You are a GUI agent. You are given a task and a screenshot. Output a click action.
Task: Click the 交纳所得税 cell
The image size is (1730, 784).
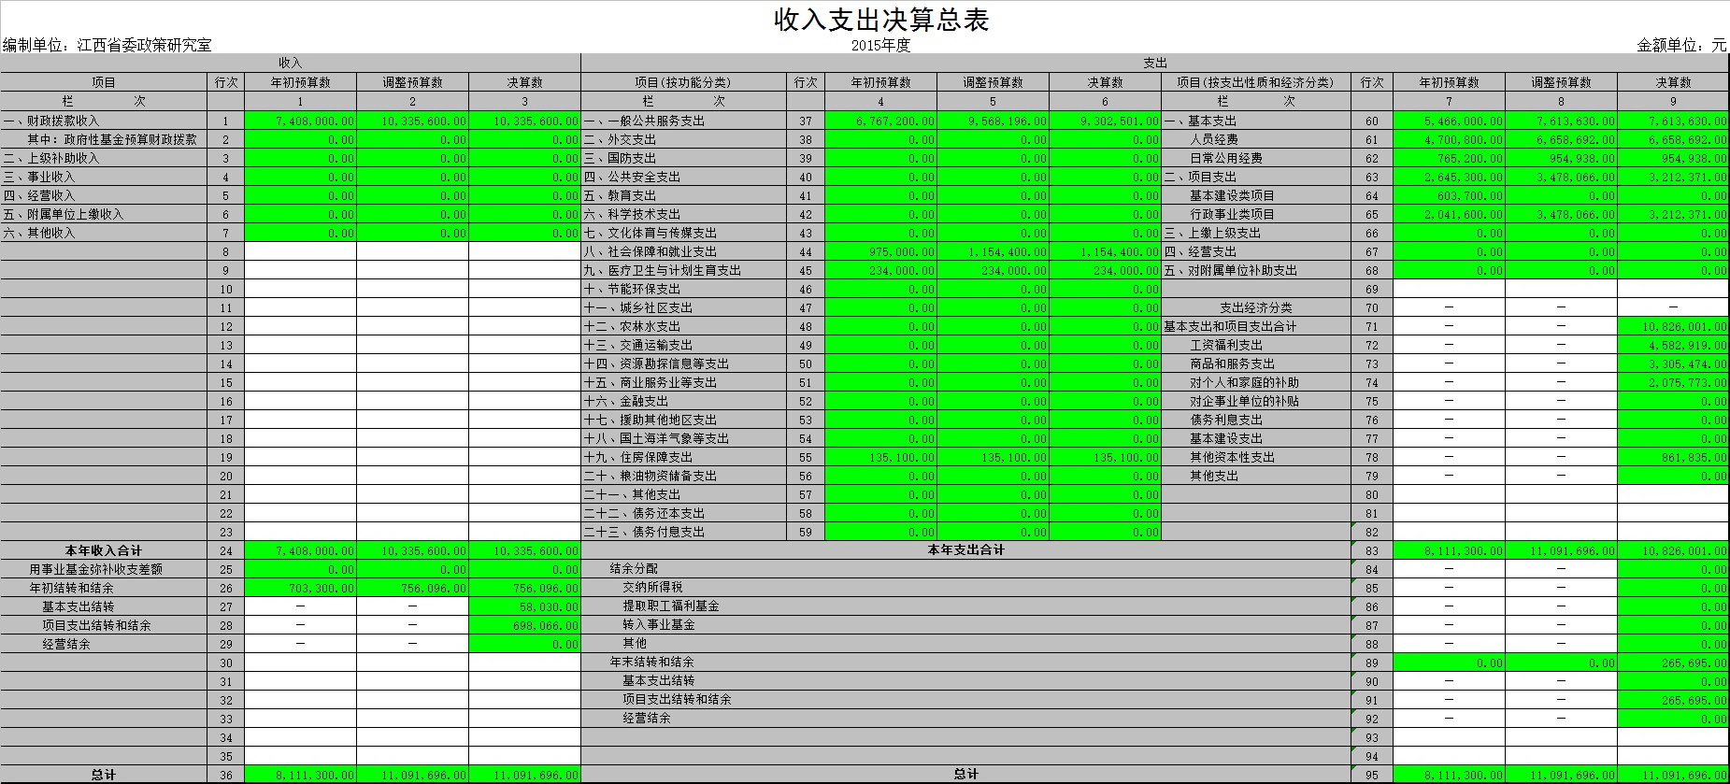(965, 587)
